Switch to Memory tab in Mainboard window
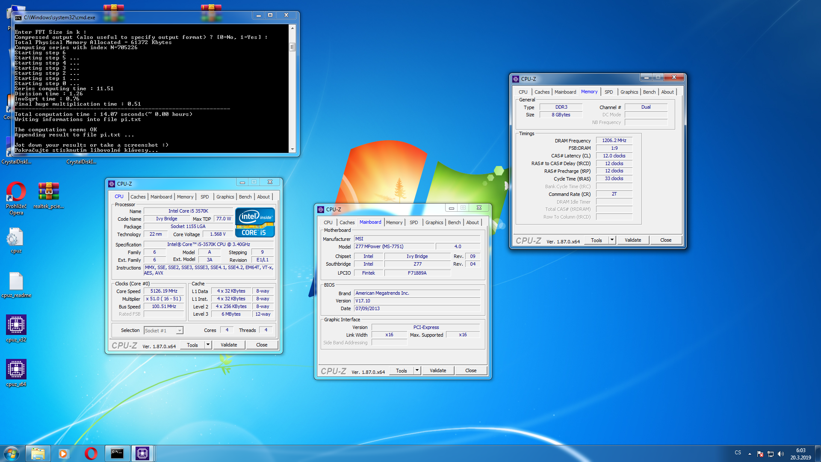Screen dimensions: 821x462 (394, 222)
